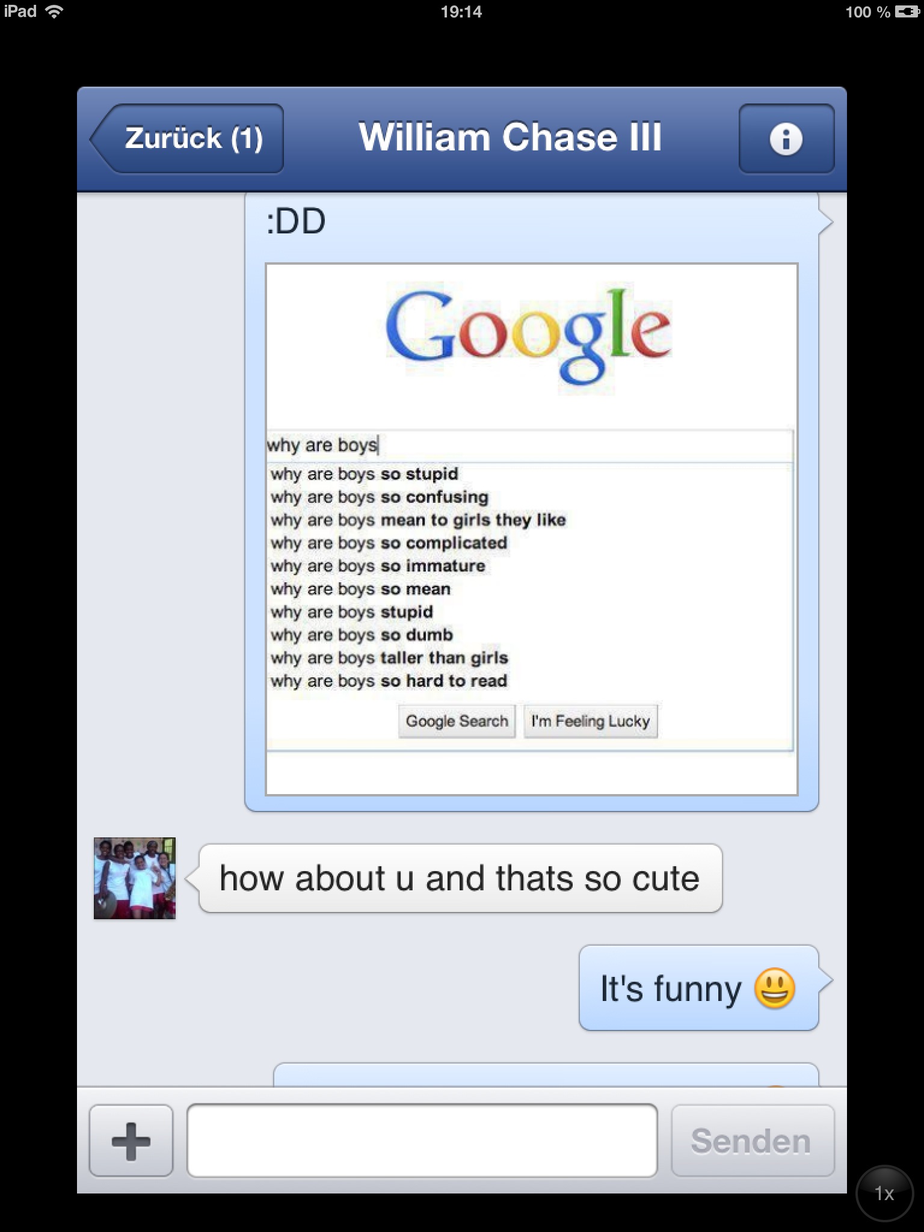Click I'm Feeling Lucky in the image

click(x=591, y=721)
